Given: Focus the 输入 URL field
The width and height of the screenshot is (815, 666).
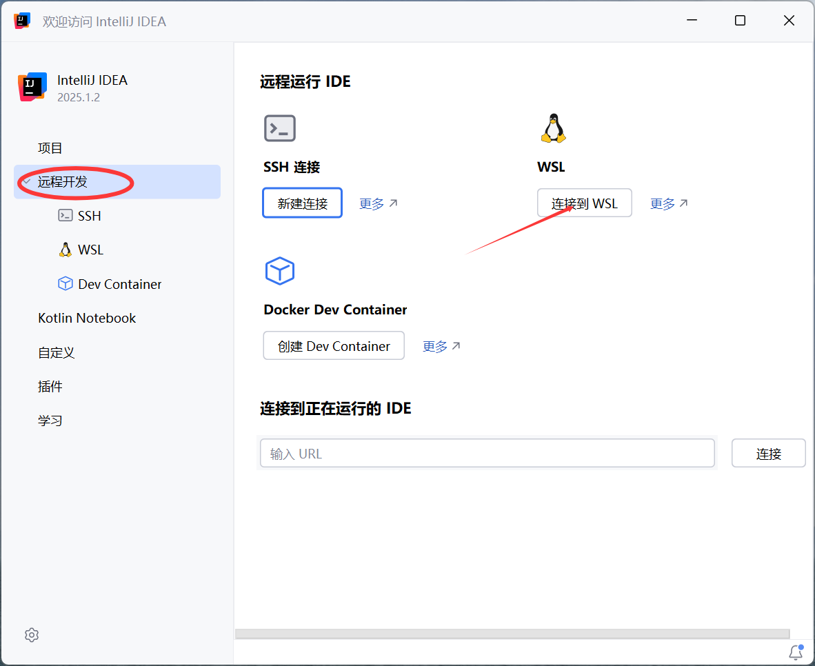Looking at the screenshot, I should click(x=487, y=454).
